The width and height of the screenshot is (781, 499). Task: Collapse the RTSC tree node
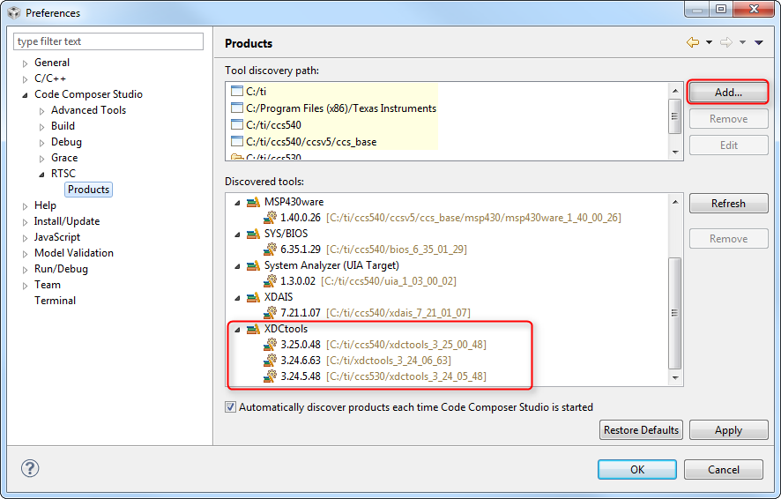tap(41, 175)
